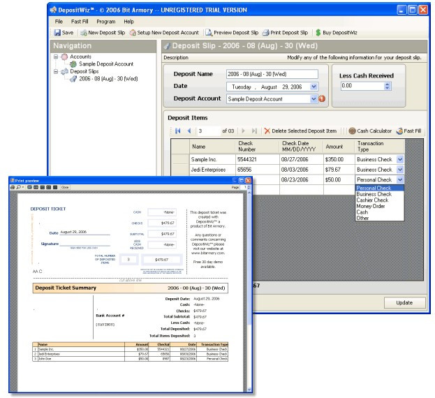
Task: Select Sample Deposit Account in the Navigation tree
Action: (x=106, y=64)
